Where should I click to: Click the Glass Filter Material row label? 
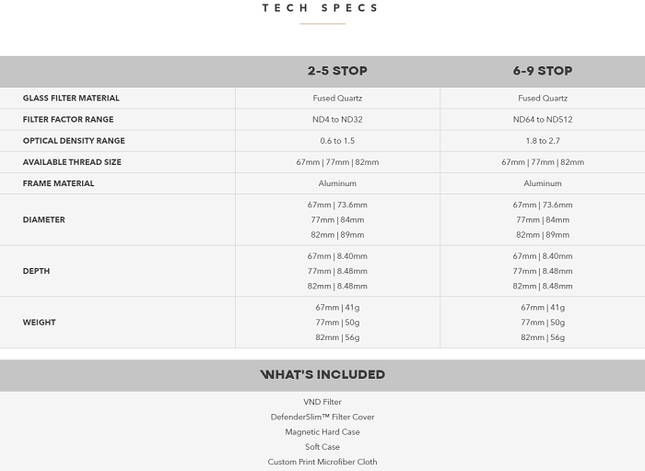coord(71,98)
